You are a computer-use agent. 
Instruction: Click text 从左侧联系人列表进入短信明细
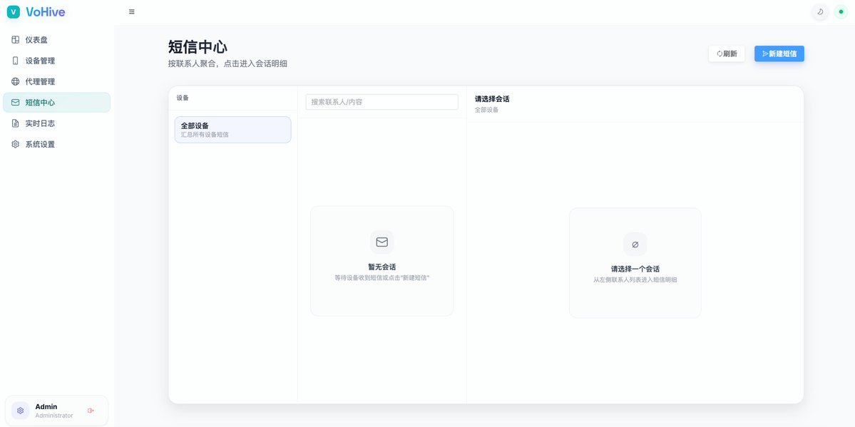click(x=635, y=279)
